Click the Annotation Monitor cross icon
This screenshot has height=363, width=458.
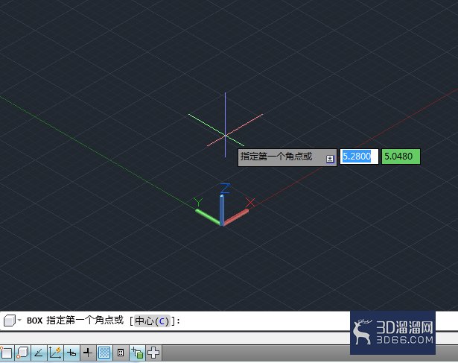click(153, 353)
